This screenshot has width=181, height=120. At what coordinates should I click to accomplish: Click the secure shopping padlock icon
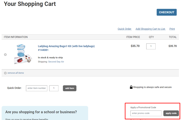[x=131, y=87]
